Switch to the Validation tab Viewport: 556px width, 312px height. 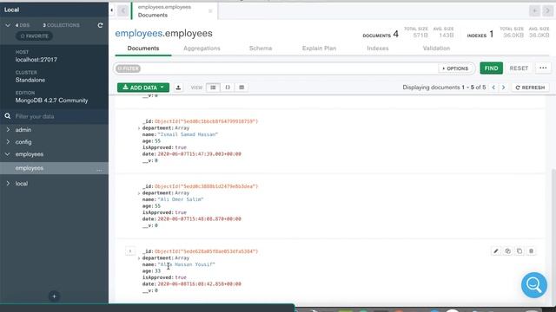tap(436, 49)
